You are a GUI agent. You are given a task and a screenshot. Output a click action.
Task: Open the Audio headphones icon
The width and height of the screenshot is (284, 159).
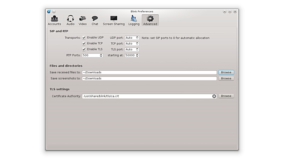pos(71,19)
